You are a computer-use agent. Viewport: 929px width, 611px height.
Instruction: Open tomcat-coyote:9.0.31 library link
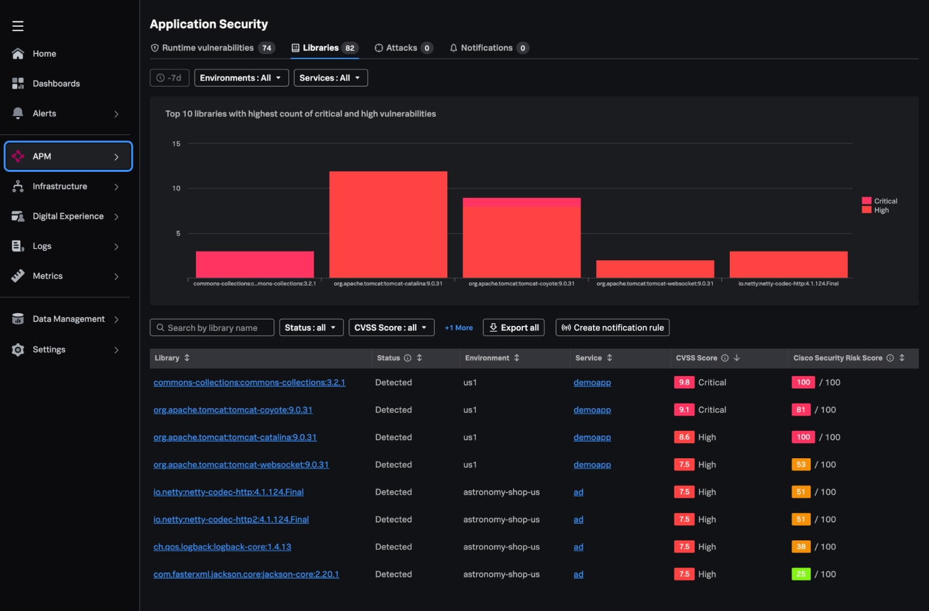(233, 410)
